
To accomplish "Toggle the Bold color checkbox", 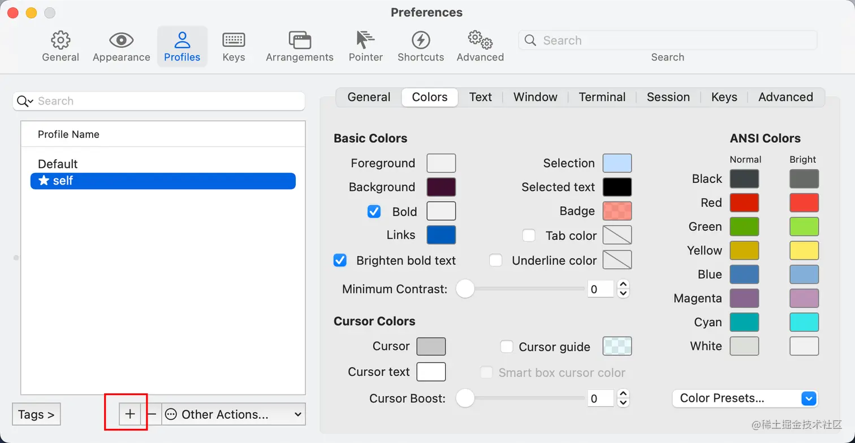I will (374, 212).
